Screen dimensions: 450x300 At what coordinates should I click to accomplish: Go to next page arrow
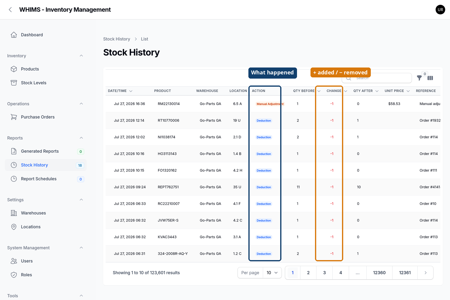425,273
